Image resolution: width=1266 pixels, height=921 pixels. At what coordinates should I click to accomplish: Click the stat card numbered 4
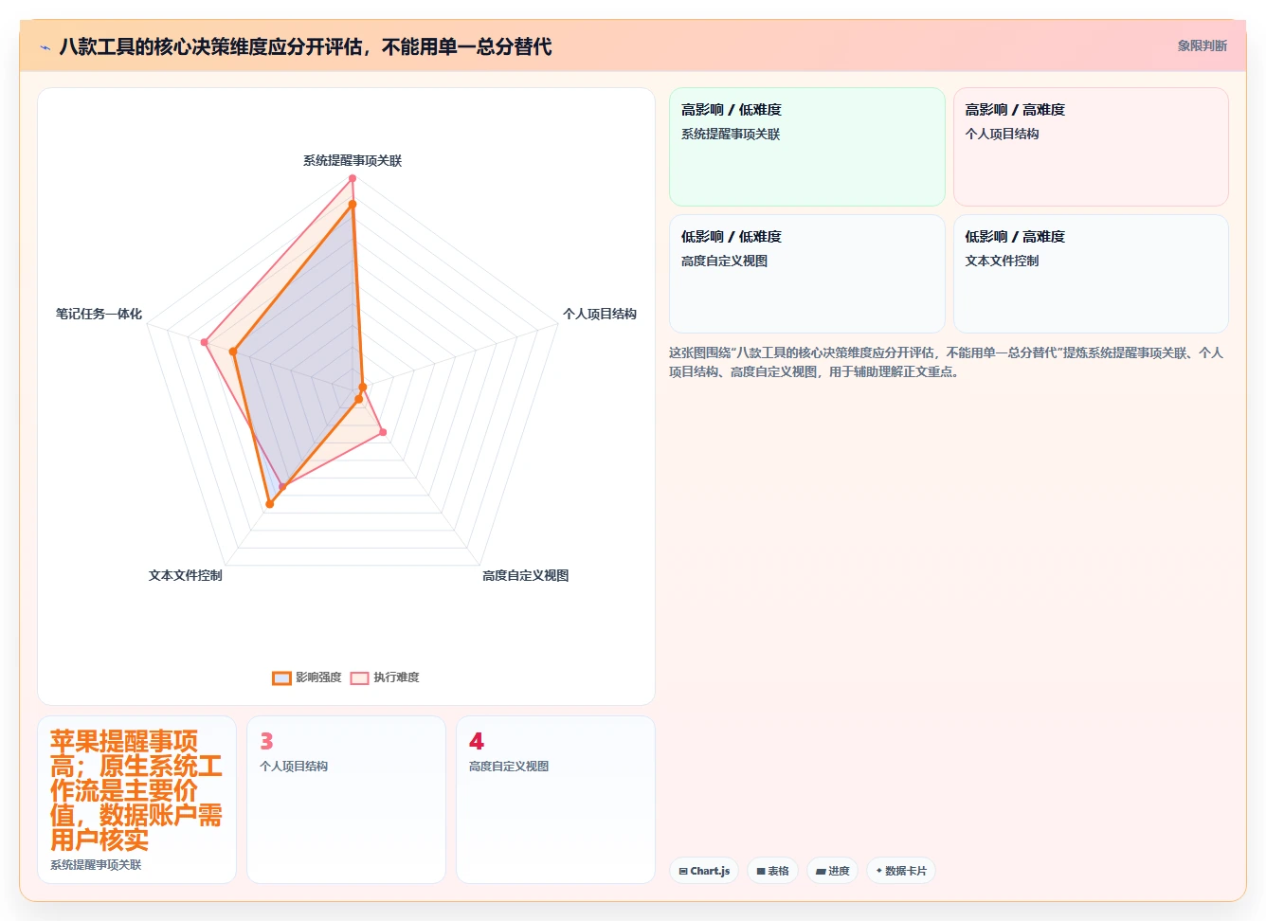[555, 800]
